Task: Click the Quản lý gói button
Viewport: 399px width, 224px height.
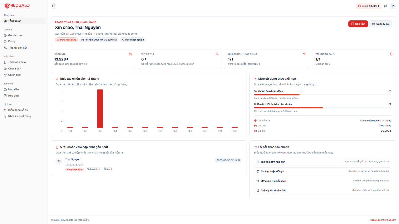Action: coord(381,24)
